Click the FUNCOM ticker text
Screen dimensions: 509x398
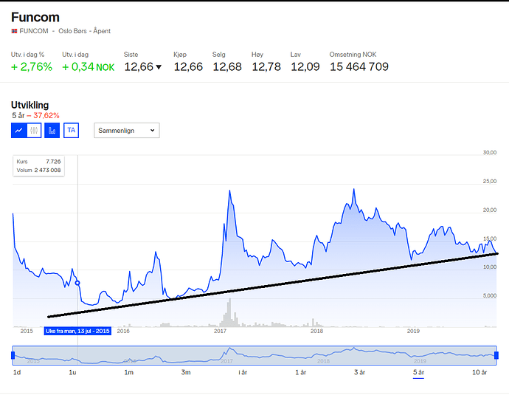click(34, 31)
